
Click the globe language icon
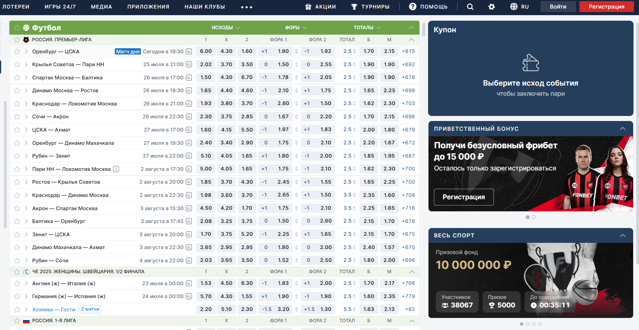514,7
